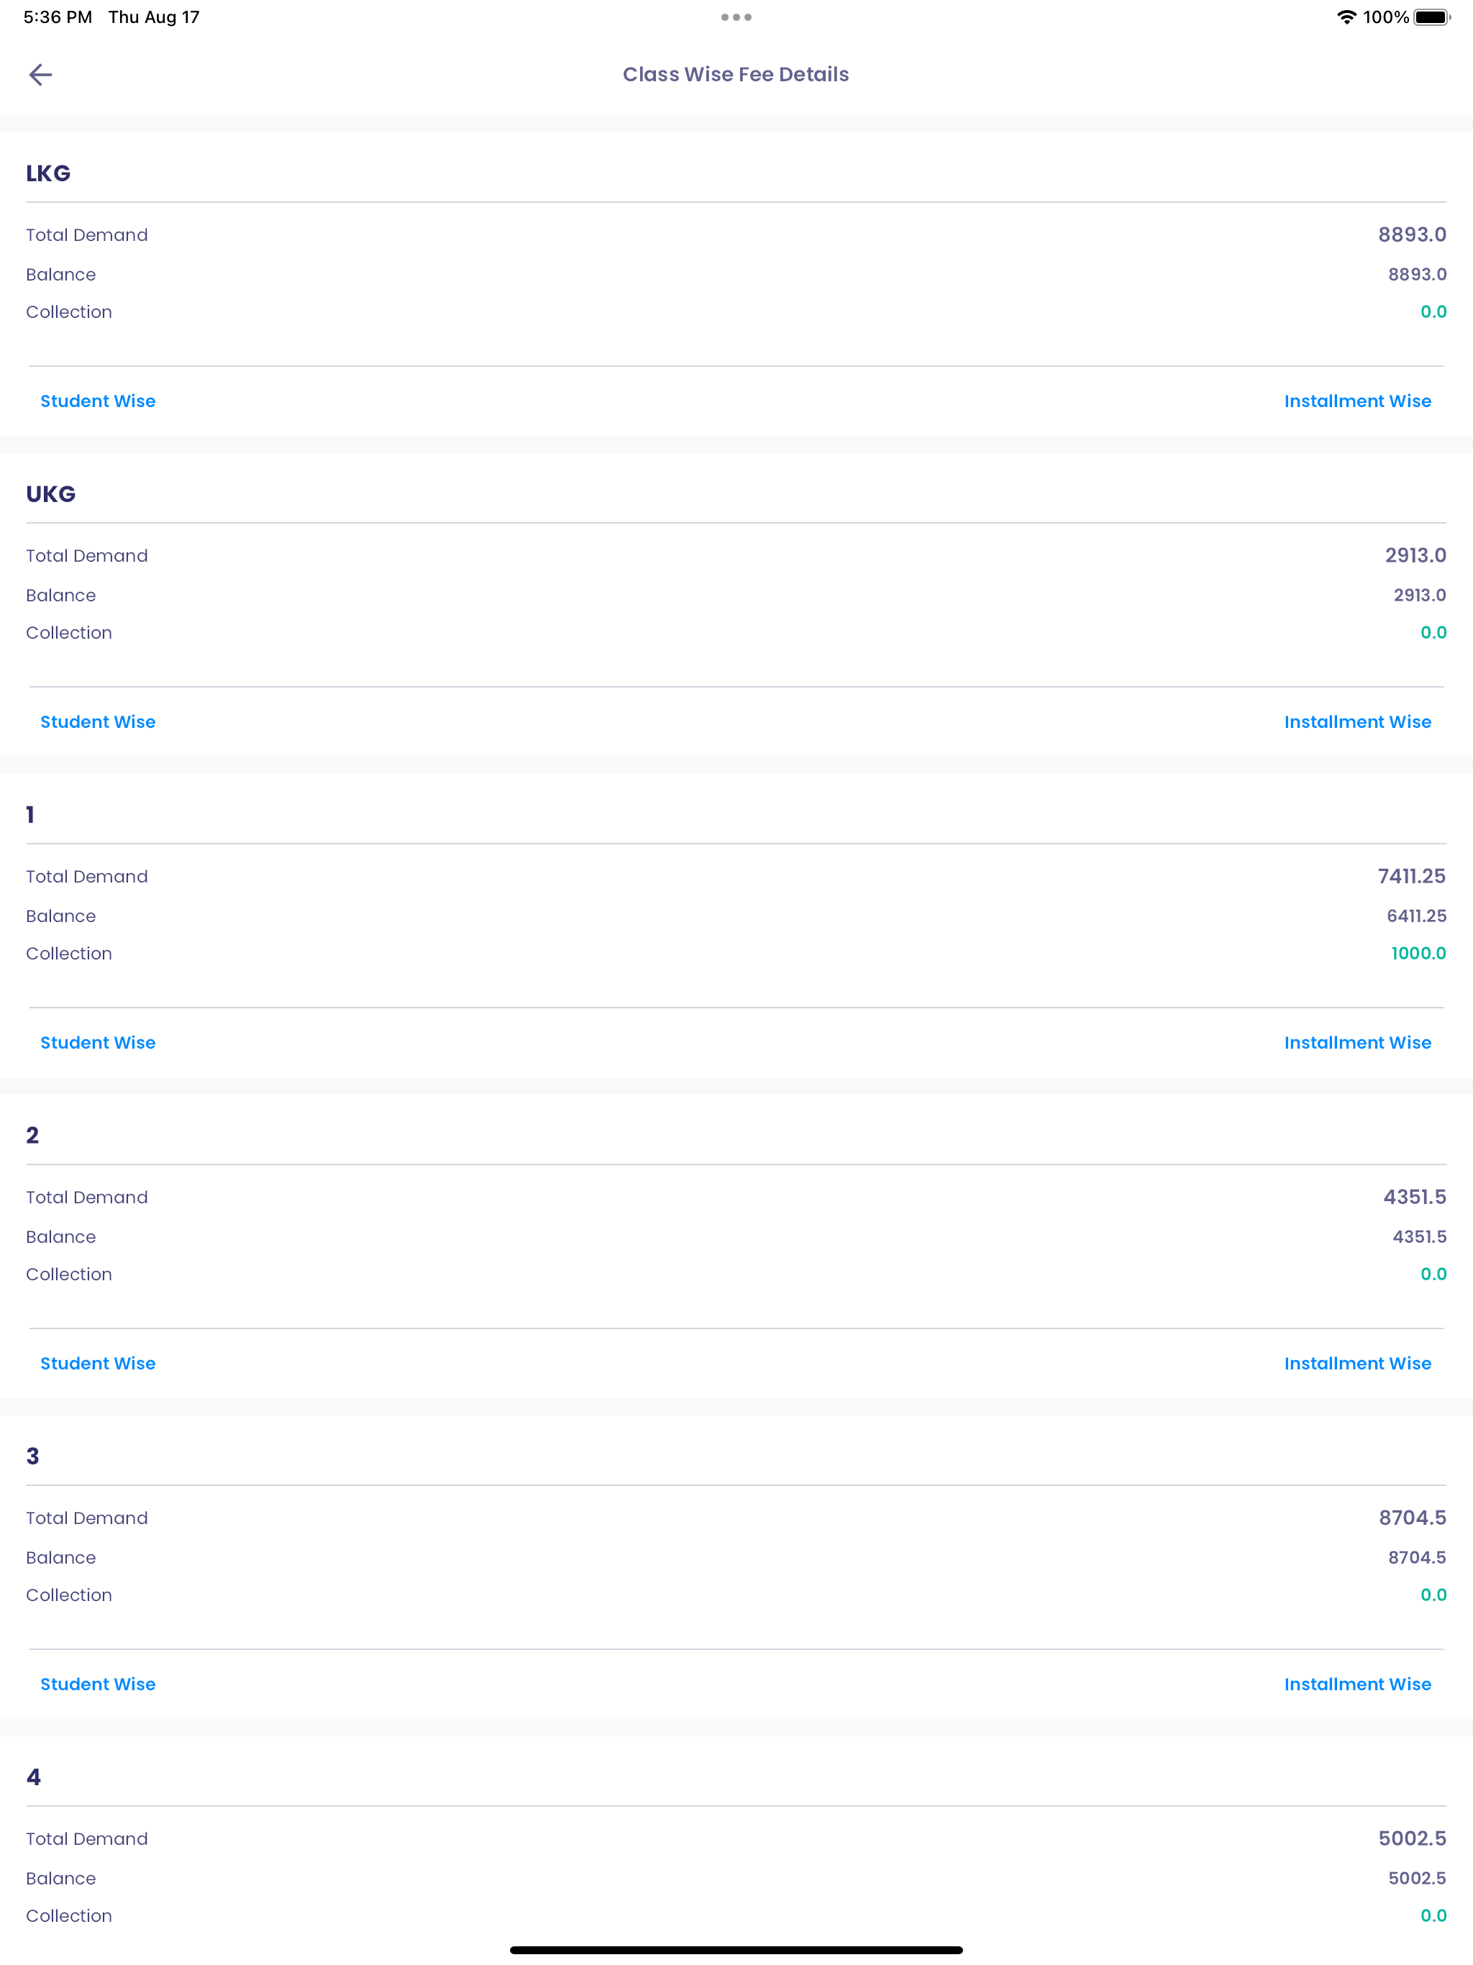Tap the back arrow icon
This screenshot has height=1965, width=1473.
coord(41,75)
